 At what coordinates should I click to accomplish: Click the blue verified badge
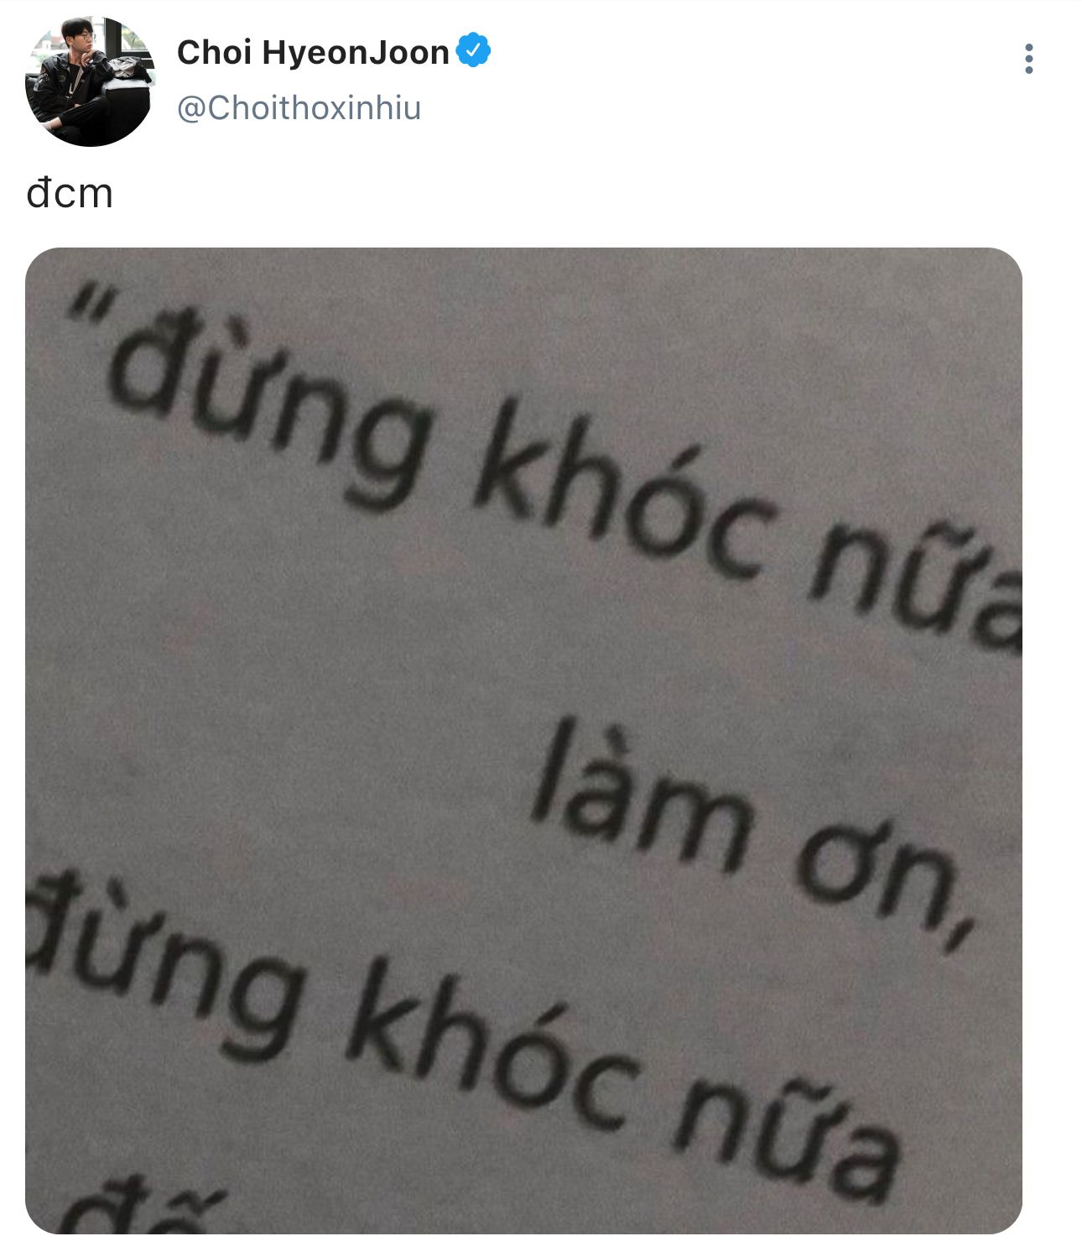pyautogui.click(x=474, y=51)
